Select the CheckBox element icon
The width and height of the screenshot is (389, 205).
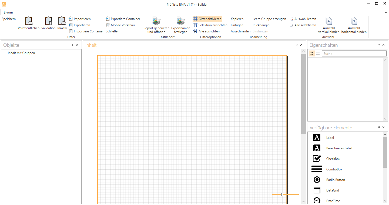[x=317, y=159]
